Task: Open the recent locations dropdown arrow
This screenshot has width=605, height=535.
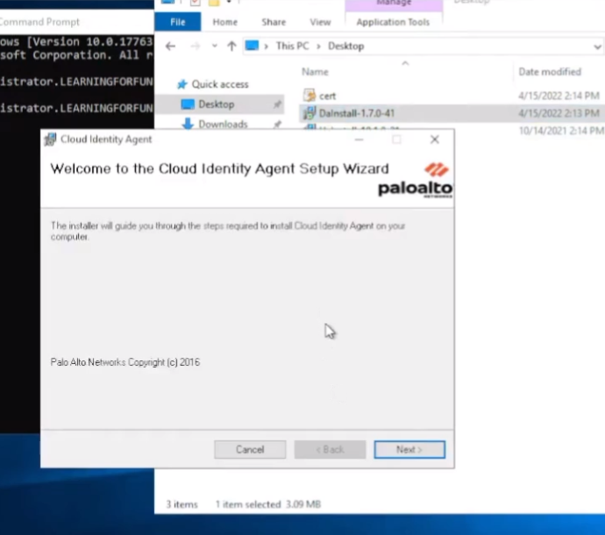Action: click(x=215, y=46)
